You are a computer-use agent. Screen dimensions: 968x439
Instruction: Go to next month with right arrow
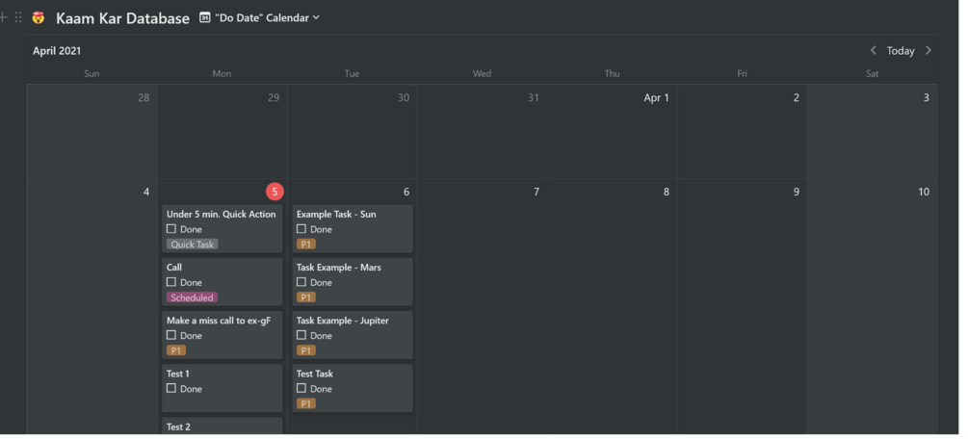(929, 50)
